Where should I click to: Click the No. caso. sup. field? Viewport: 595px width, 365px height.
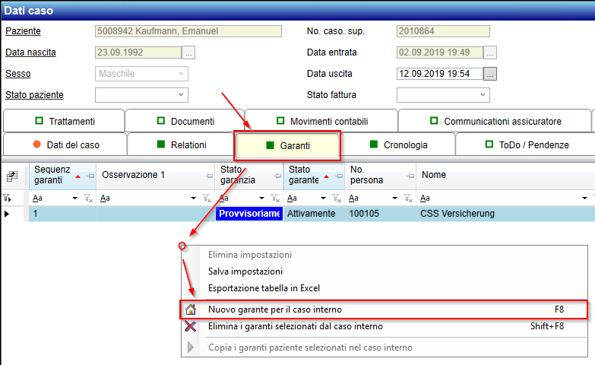tap(443, 31)
